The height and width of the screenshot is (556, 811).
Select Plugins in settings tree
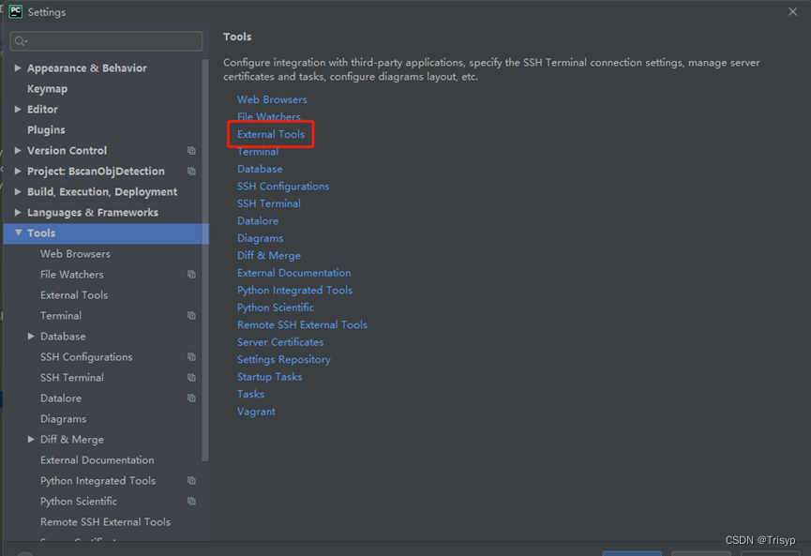pos(46,129)
